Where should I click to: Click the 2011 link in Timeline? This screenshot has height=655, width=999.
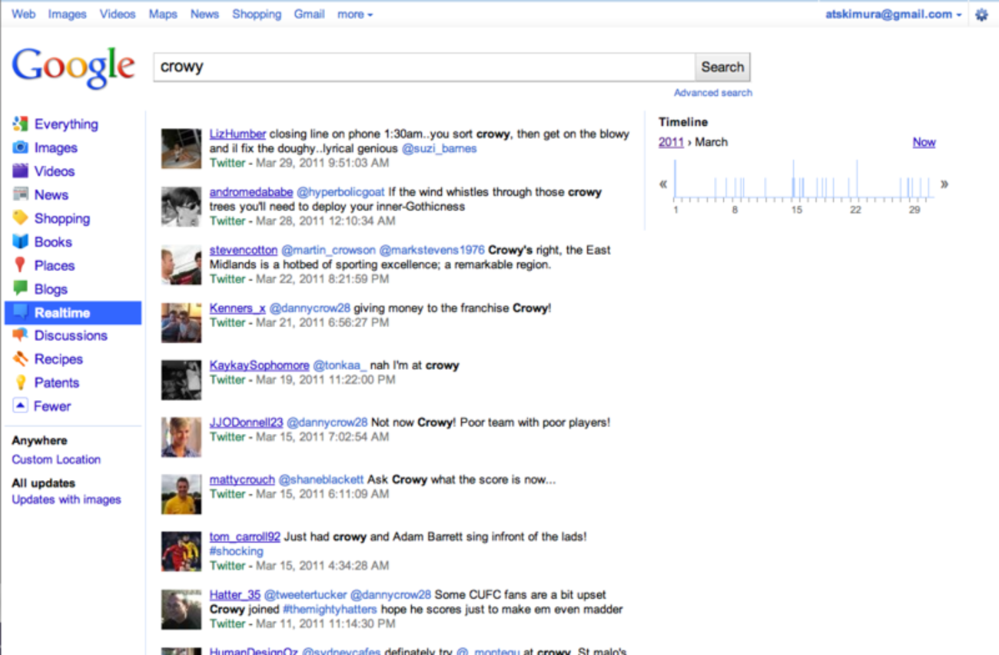coord(671,142)
